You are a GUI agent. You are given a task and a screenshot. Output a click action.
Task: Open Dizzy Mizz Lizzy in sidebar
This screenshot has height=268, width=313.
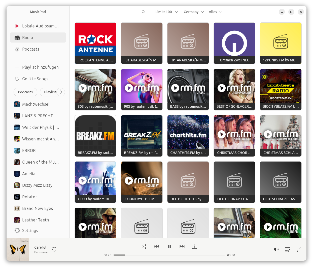[38, 185]
